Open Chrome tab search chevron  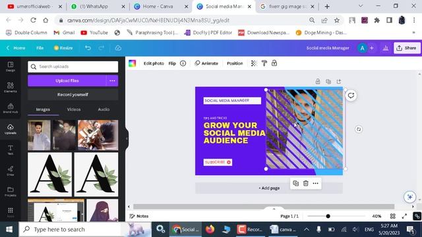tap(361, 6)
